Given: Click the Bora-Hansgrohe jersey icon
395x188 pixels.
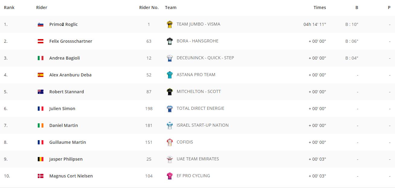Looking at the screenshot, I should [x=170, y=41].
